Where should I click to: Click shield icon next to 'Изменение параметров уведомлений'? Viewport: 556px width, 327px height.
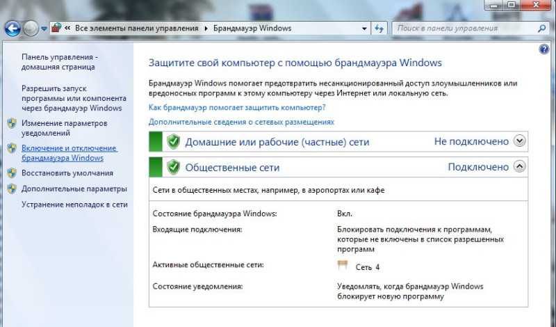(12, 123)
